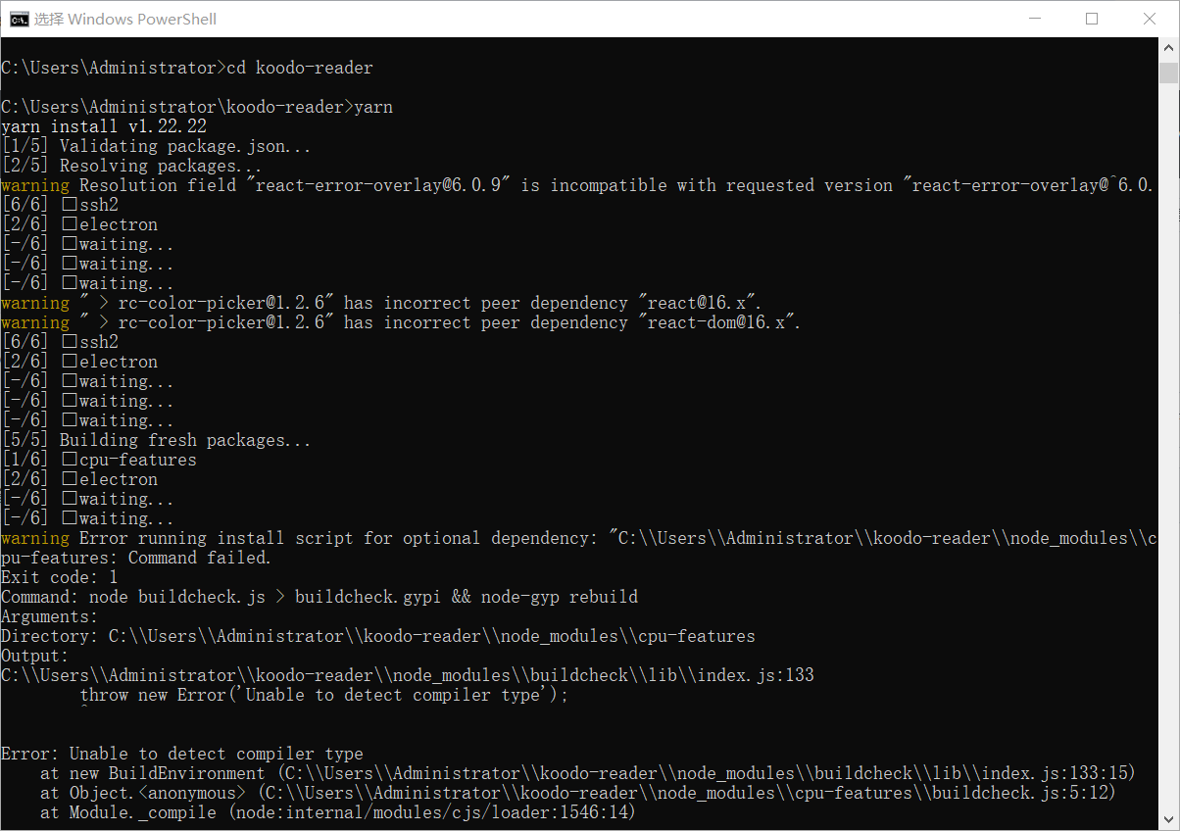Screen dimensions: 1180x831
Task: Click the "cpu-features" build step line
Action: (x=99, y=460)
